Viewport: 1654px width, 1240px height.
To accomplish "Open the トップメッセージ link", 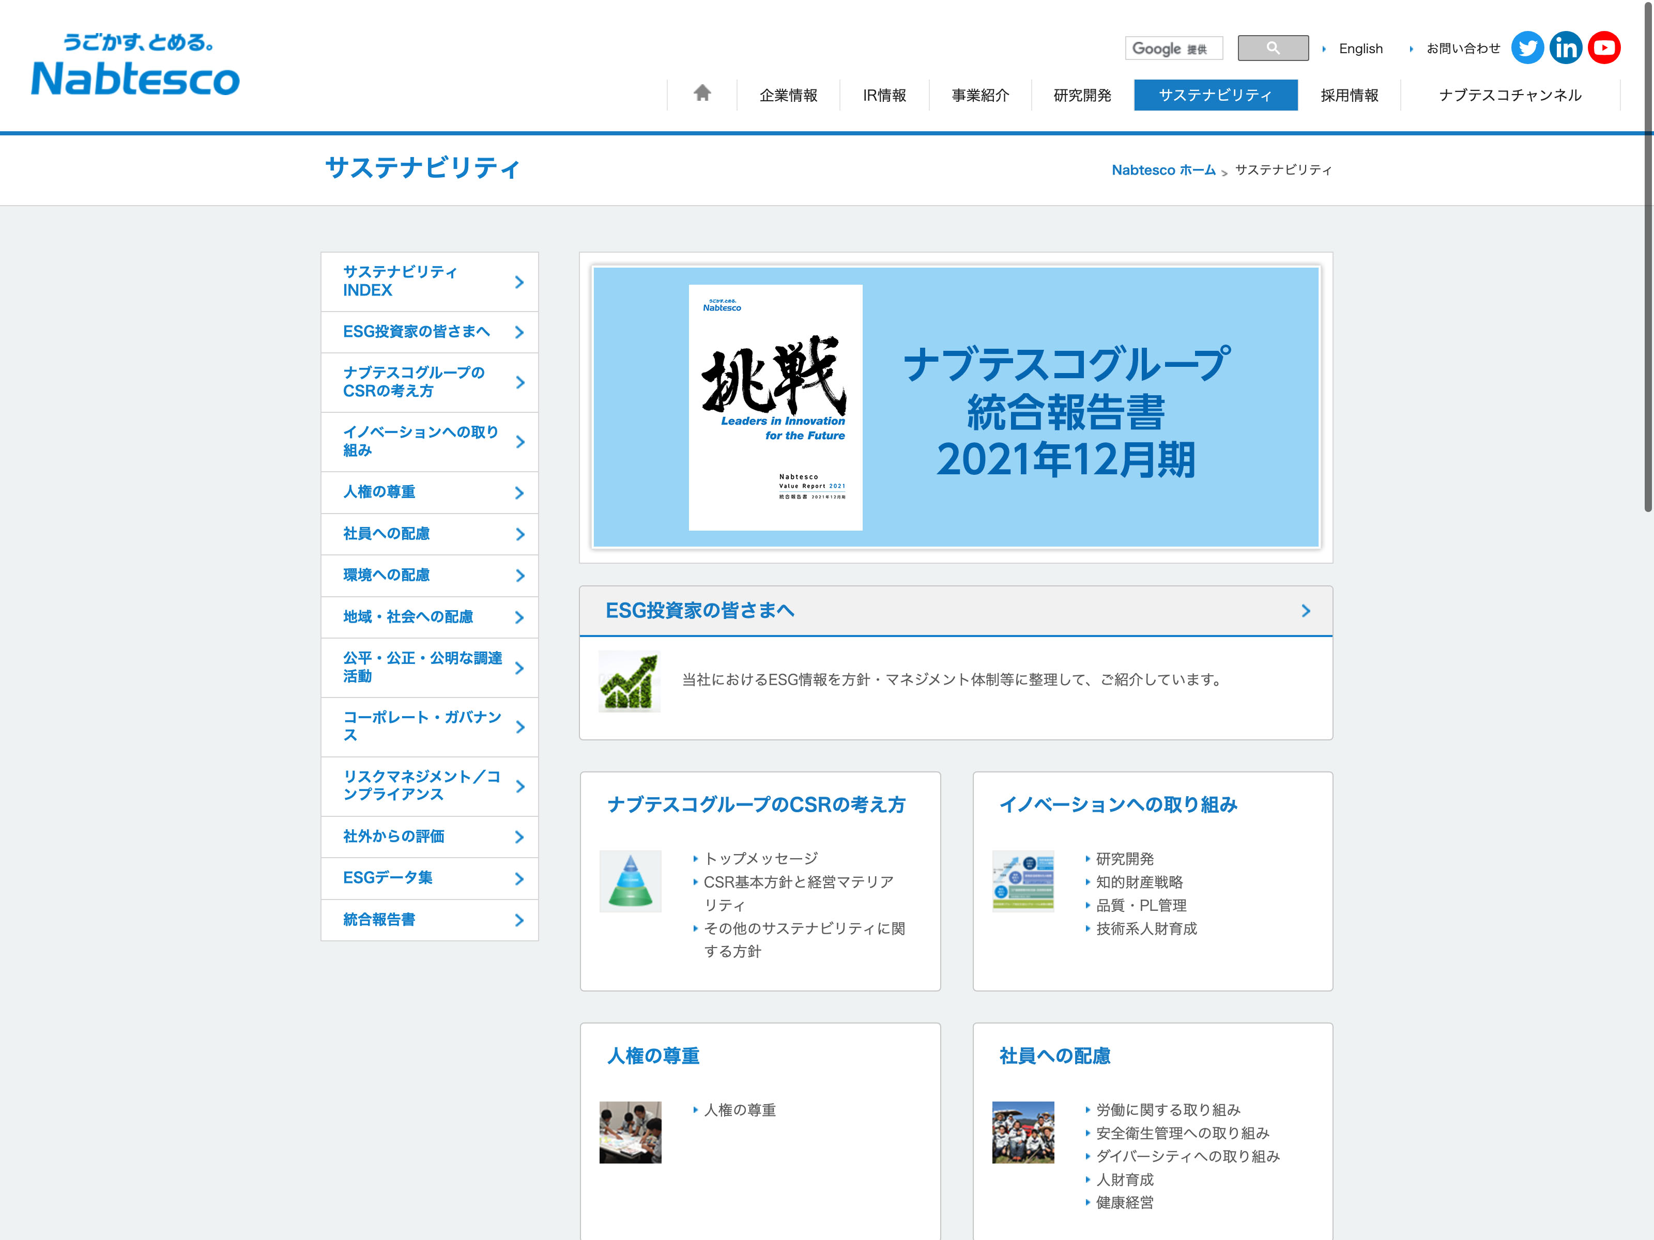I will coord(760,859).
